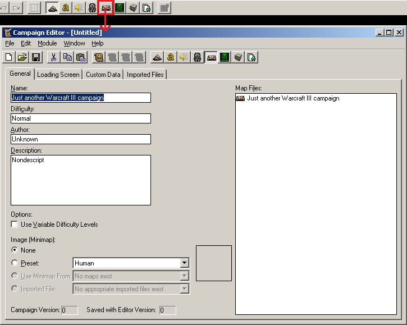Open Object Editor from Campaign Editor toolbar
Screen dimensions: 407x325
click(197, 57)
